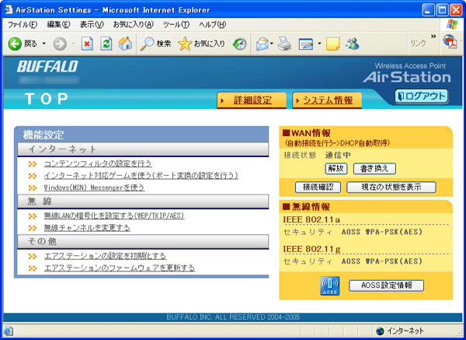Viewport: 466px width, 340px height.
Task: Click the 接続確認 button
Action: pyautogui.click(x=318, y=188)
